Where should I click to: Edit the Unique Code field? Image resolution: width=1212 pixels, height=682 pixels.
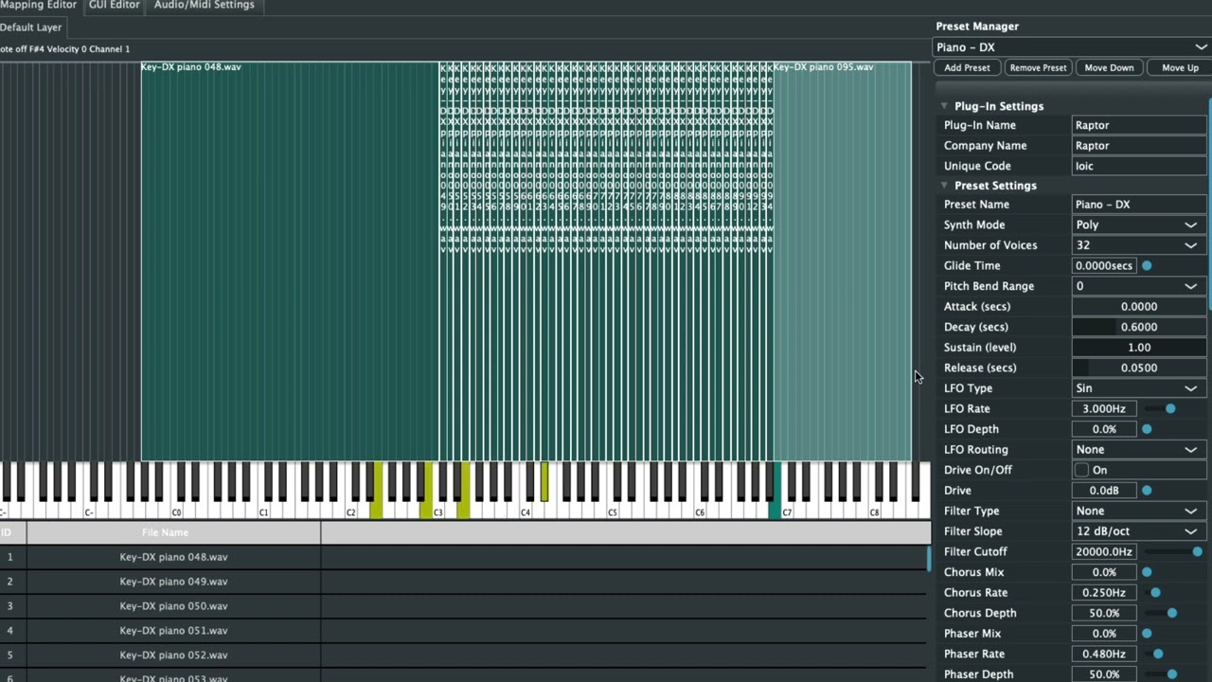[1140, 166]
